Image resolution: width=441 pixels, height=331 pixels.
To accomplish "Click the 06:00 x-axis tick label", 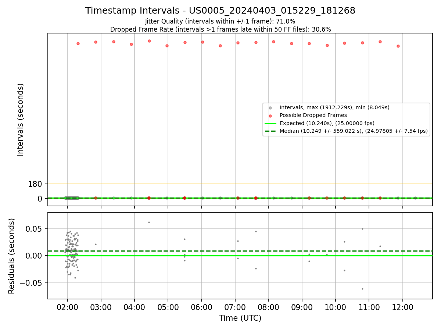I will coord(201,307).
